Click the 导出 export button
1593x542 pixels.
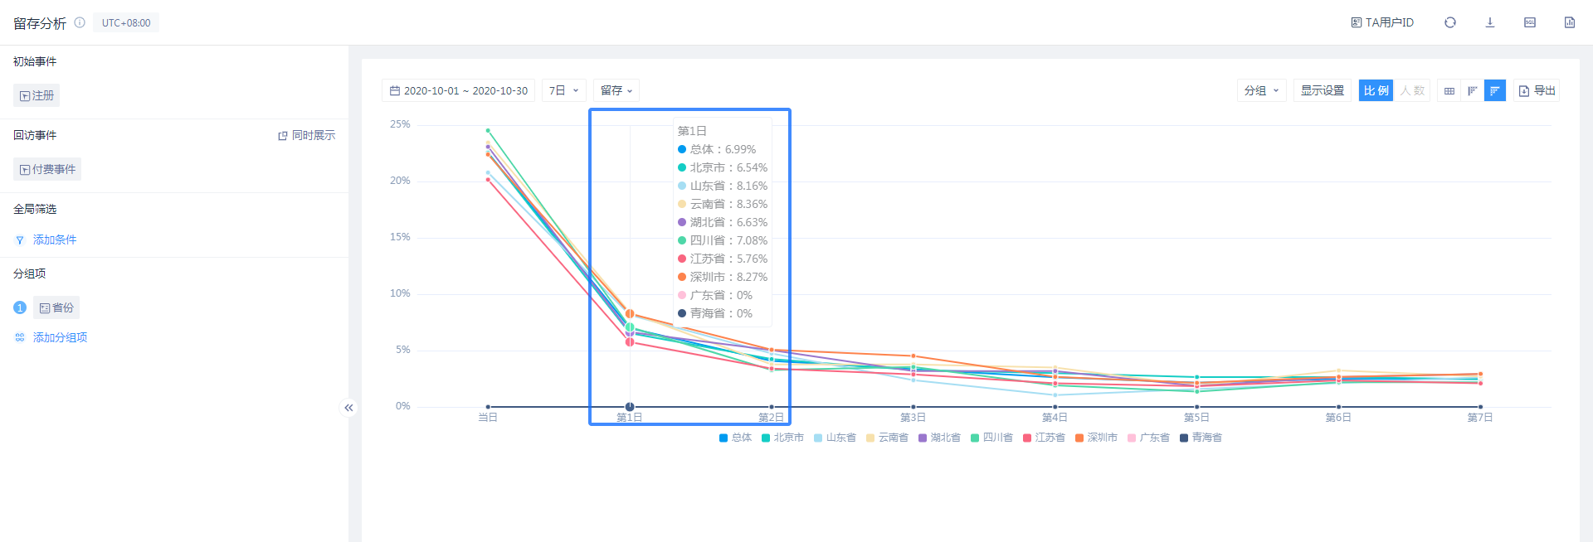(x=1537, y=90)
